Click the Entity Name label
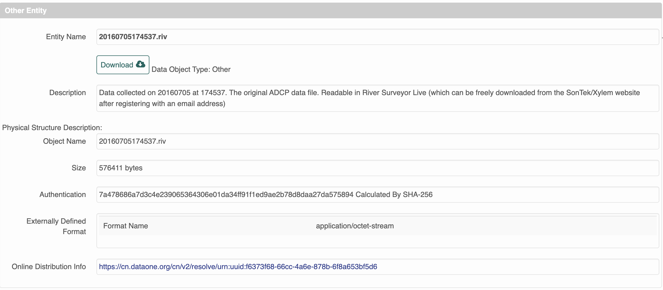 66,37
